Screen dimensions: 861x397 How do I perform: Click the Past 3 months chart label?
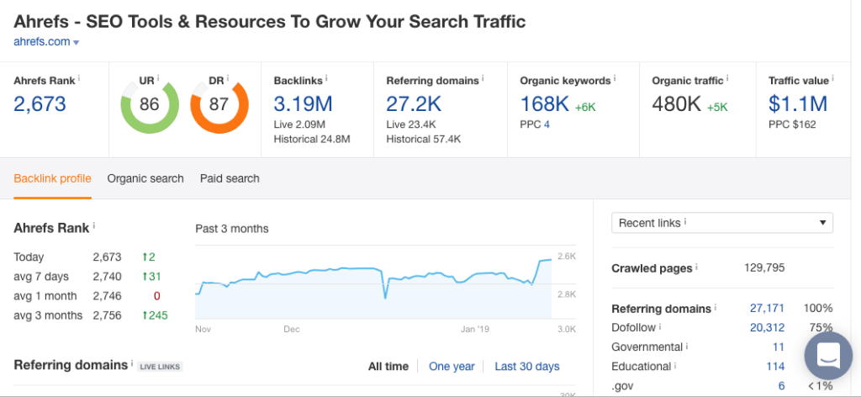[232, 229]
